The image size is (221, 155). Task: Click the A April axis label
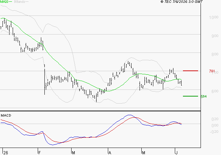110,153
